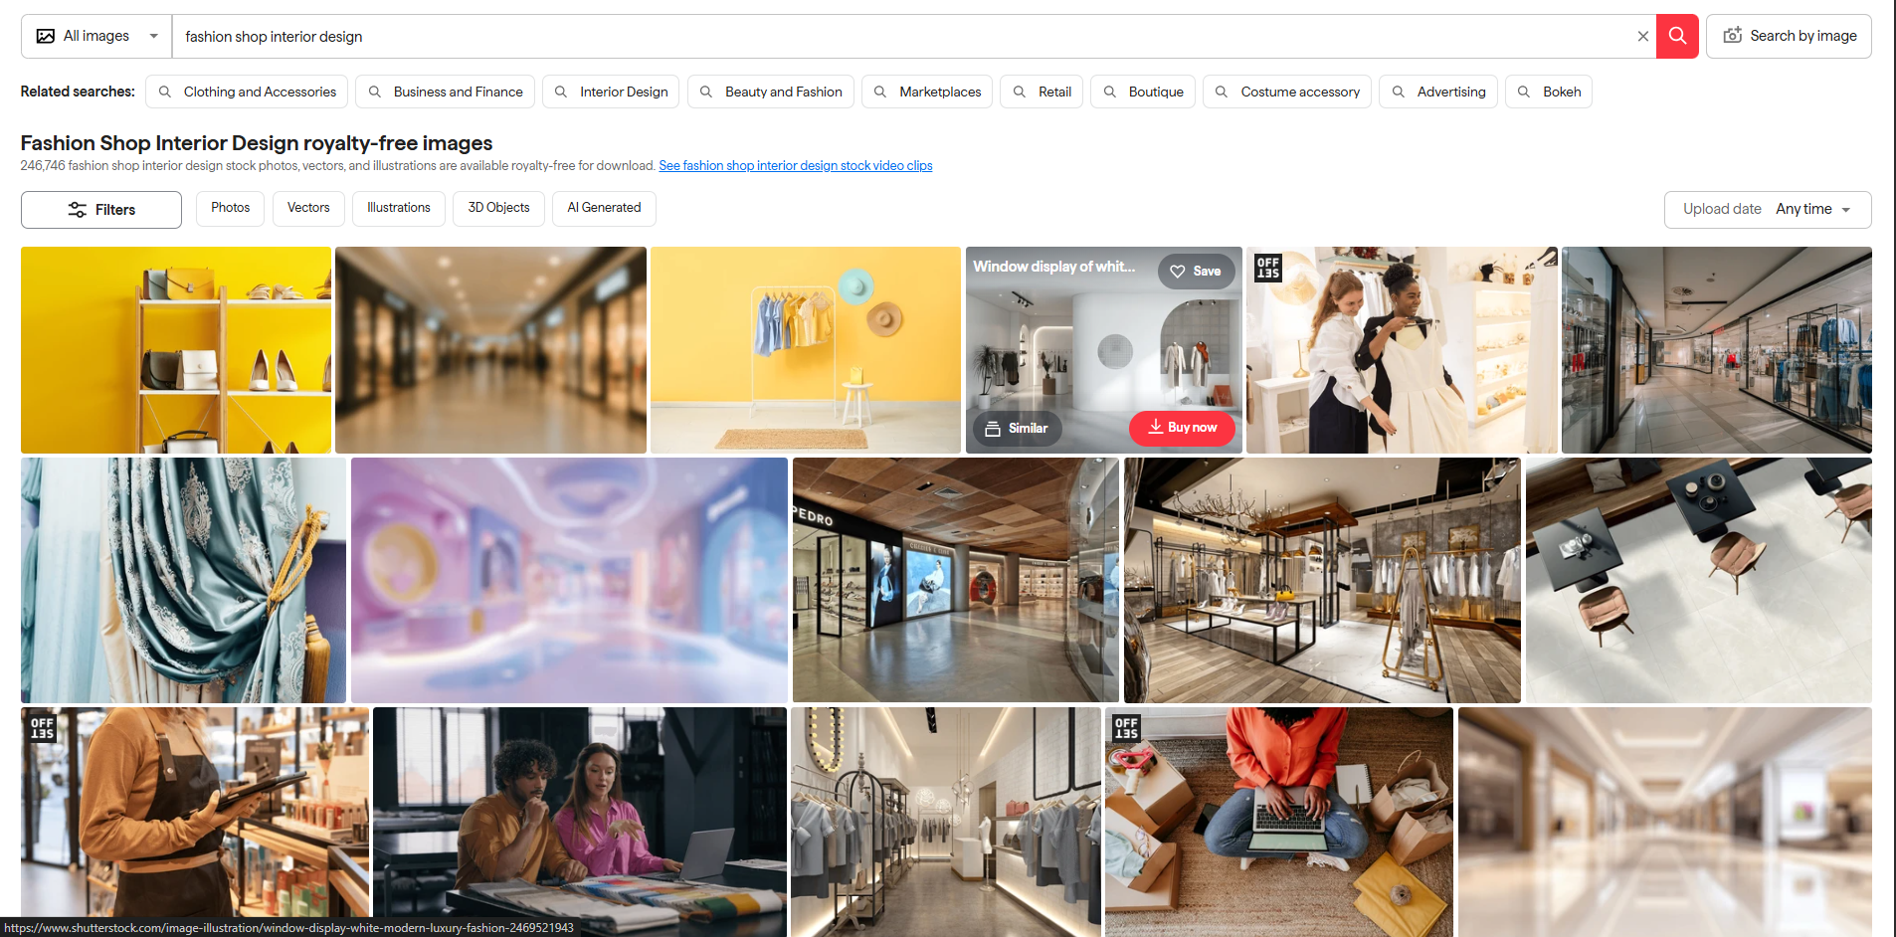Click the magnifier inside the Interior Design chip
The image size is (1896, 937).
562,92
